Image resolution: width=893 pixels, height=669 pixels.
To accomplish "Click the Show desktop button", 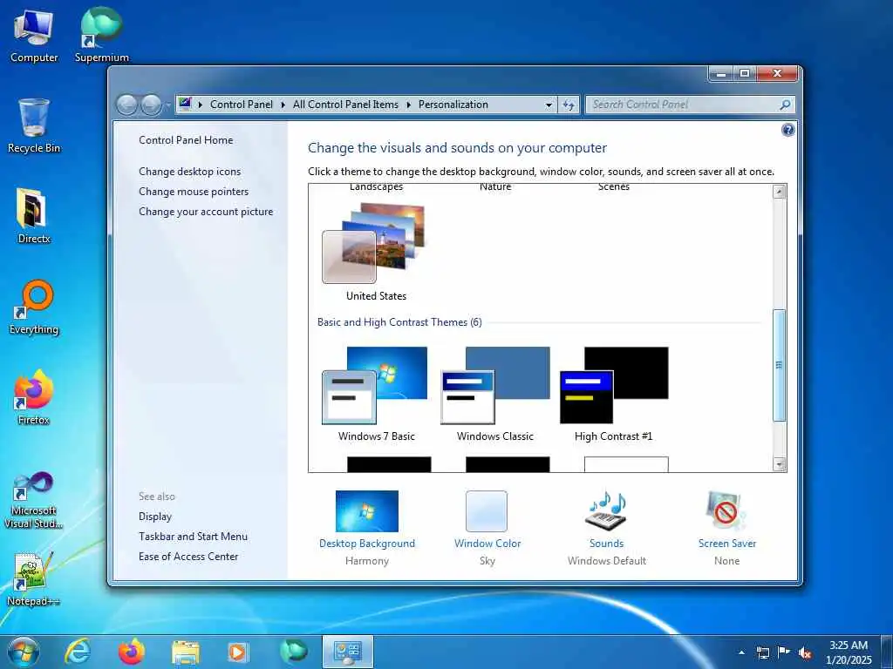I will (x=887, y=652).
